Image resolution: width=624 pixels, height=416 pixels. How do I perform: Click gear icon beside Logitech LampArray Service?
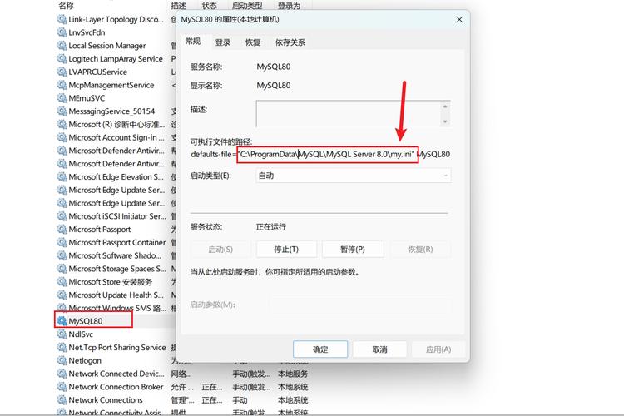(62, 58)
